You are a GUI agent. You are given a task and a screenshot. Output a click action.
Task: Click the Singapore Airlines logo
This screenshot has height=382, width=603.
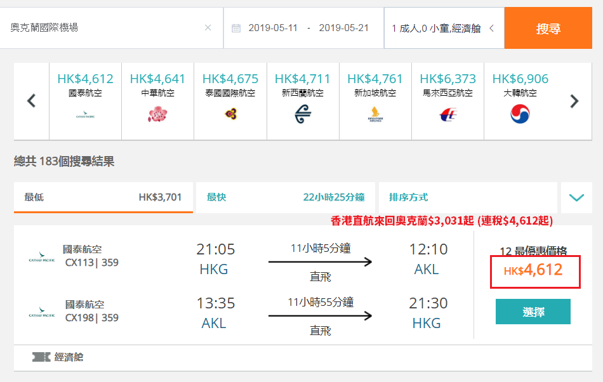375,114
